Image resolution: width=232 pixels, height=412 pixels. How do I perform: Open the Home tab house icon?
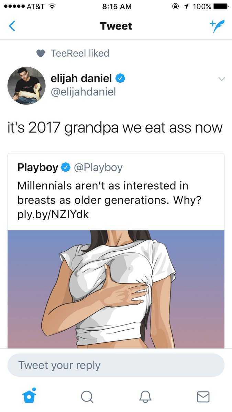pos(29,396)
